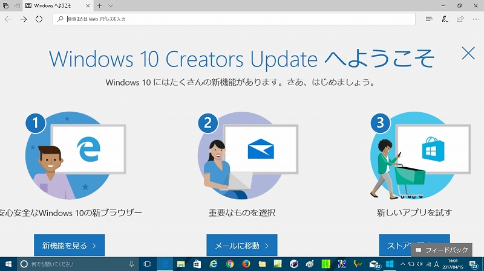Click the search or web address bar

pyautogui.click(x=234, y=19)
